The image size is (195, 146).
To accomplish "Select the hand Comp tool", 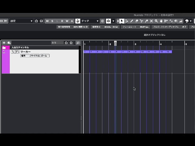I will pyautogui.click(x=161, y=21).
